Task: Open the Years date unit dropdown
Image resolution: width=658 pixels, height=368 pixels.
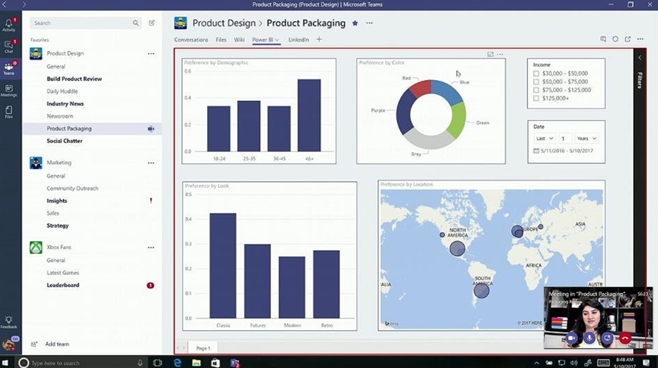Action: pos(587,138)
